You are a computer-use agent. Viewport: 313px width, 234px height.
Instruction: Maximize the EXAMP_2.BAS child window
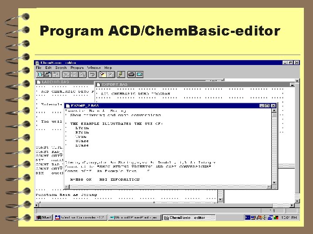(267, 106)
